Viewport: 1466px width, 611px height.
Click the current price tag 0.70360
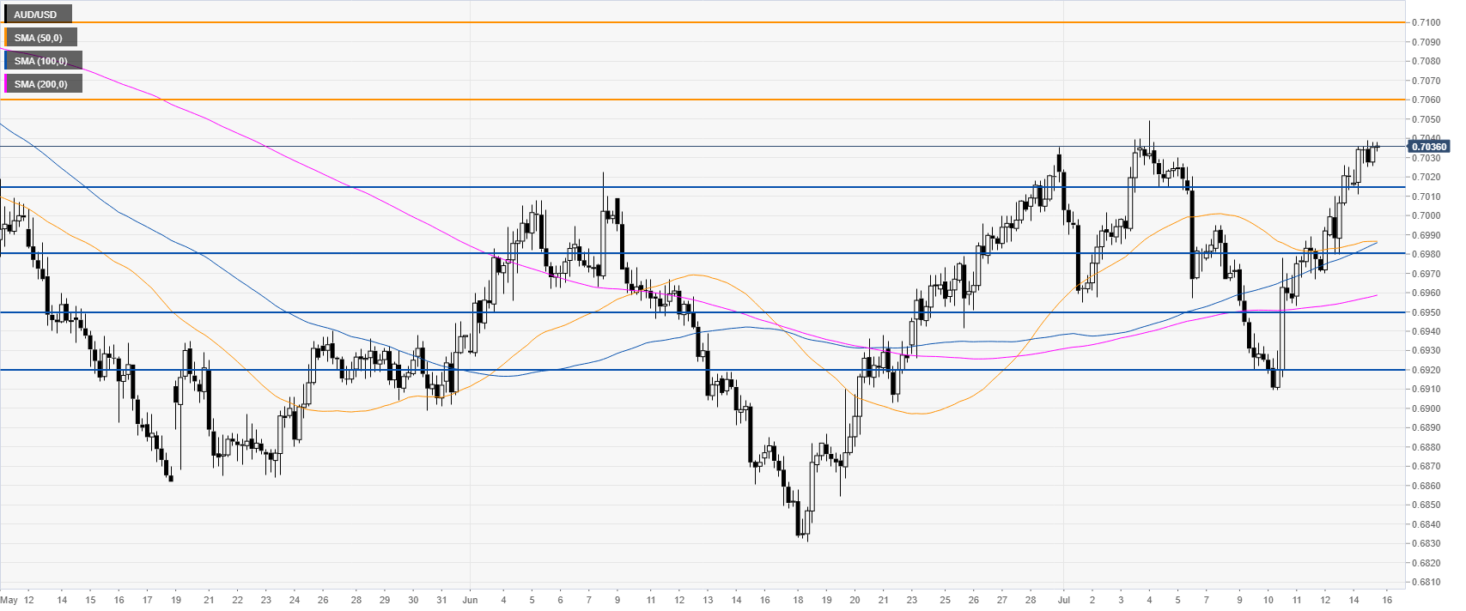pos(1428,147)
